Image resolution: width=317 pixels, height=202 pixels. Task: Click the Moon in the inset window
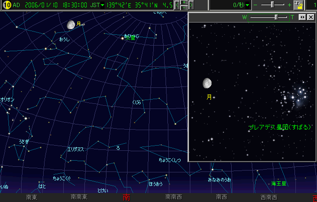pos(207,84)
